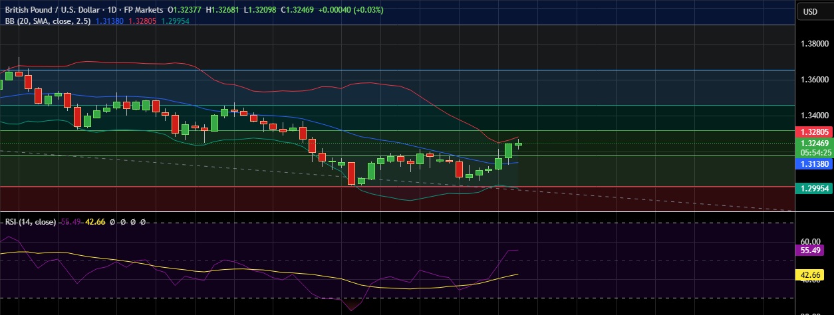Click the low price L1.32098 value
Viewport: 834px width, 315px height.
261,11
